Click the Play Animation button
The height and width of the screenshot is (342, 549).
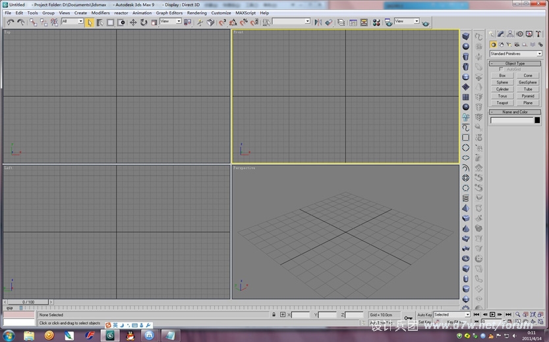[x=492, y=314]
